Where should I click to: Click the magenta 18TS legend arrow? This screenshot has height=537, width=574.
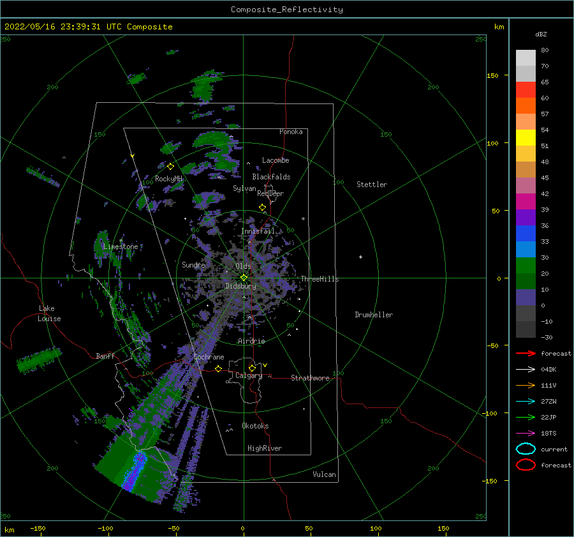(x=526, y=434)
